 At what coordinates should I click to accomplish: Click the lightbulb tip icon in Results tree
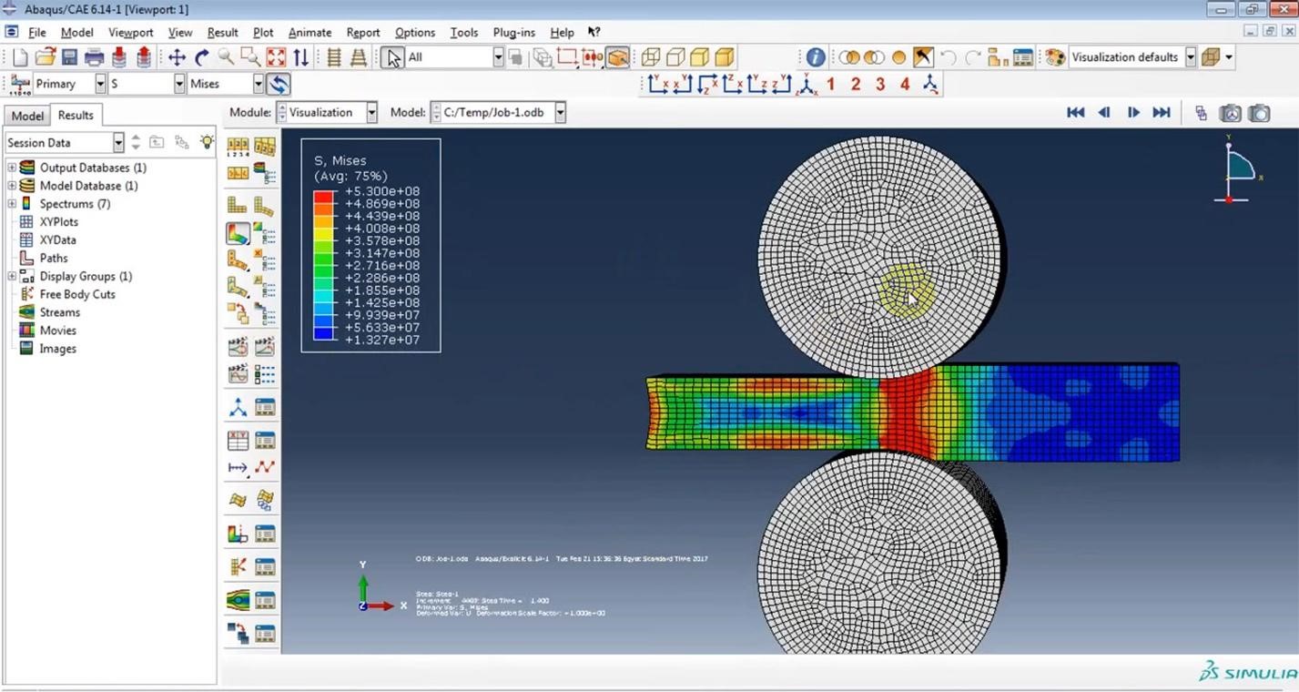click(x=208, y=142)
